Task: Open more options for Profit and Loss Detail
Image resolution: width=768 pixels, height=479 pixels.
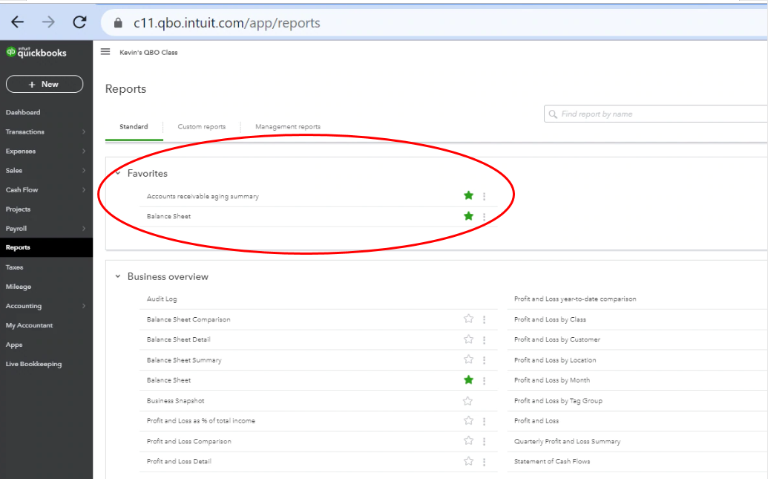Action: [x=484, y=462]
